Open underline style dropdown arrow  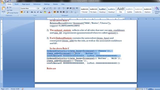(x=29, y=12)
